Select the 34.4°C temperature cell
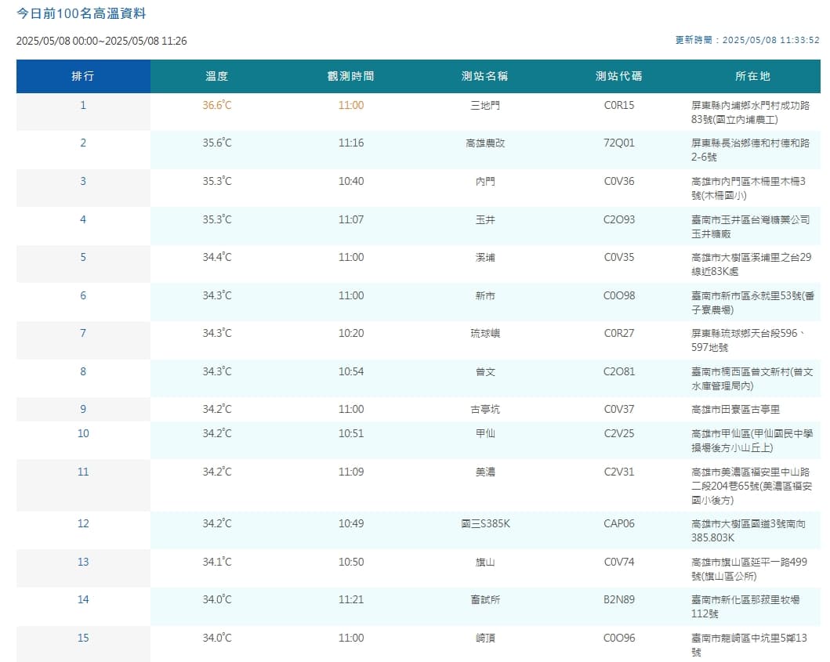Viewport: 830px width, 662px height. coord(217,257)
